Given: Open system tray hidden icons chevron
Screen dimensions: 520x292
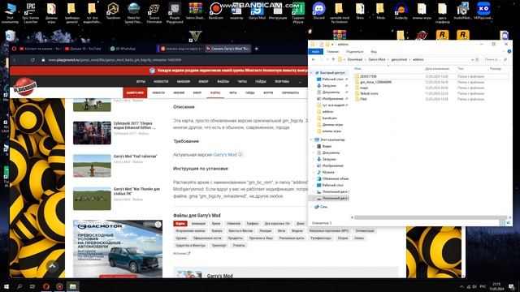Looking at the screenshot, I should coord(461,286).
